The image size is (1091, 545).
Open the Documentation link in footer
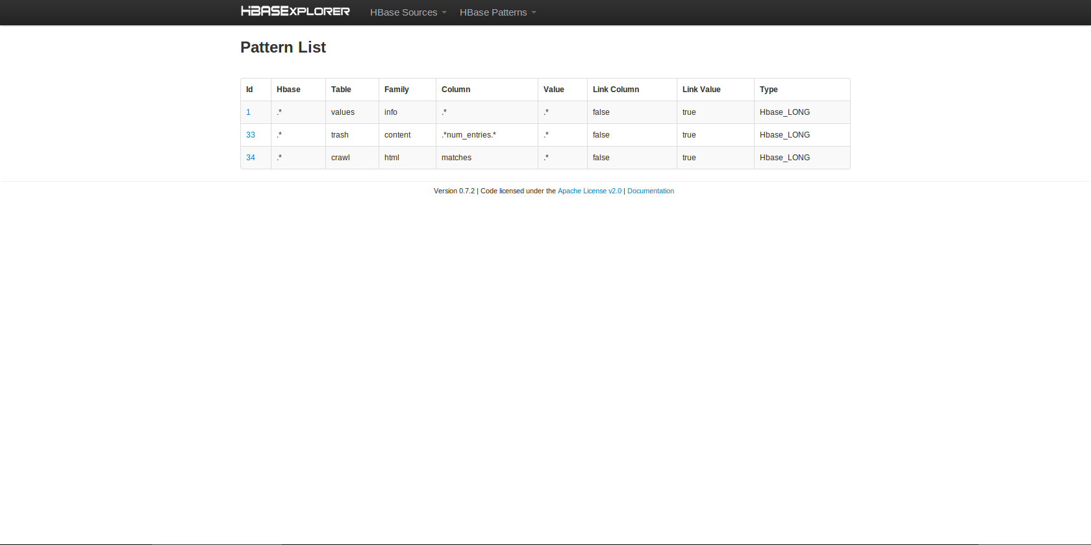(650, 191)
